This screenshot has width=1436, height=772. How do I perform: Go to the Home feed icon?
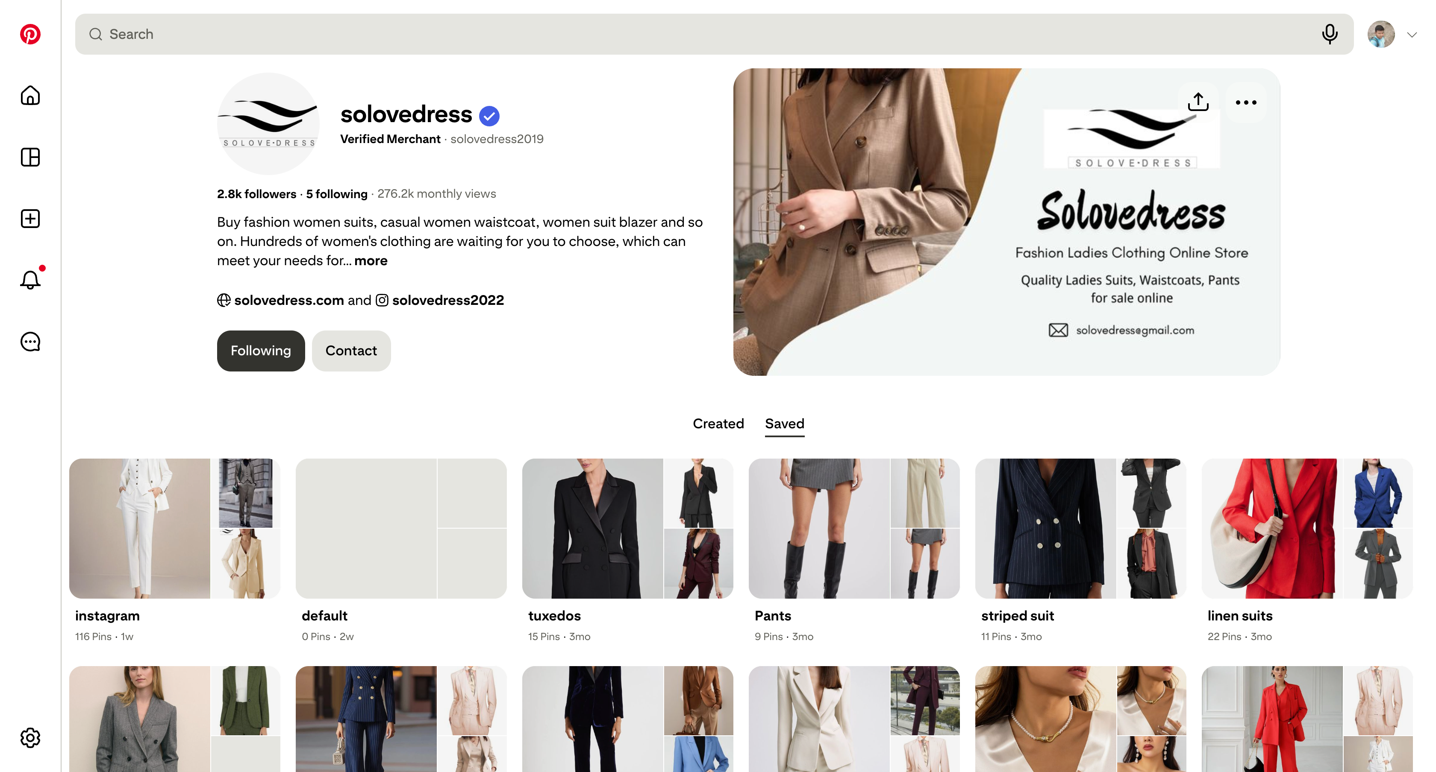(30, 95)
